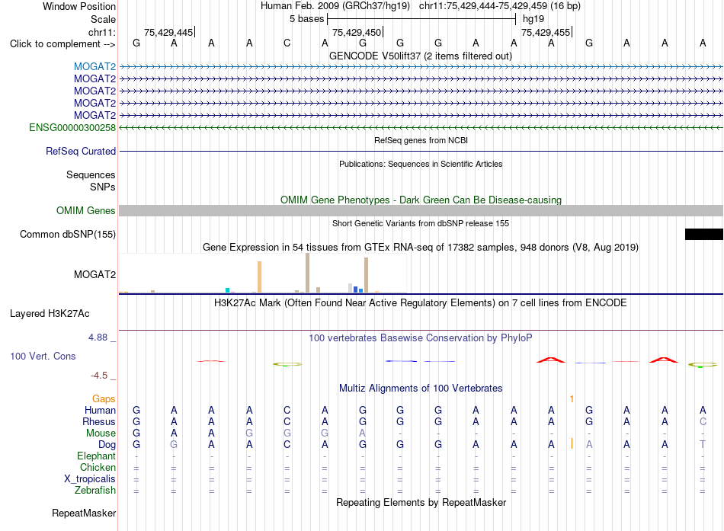Select the Chicken alignment row label

98,467
